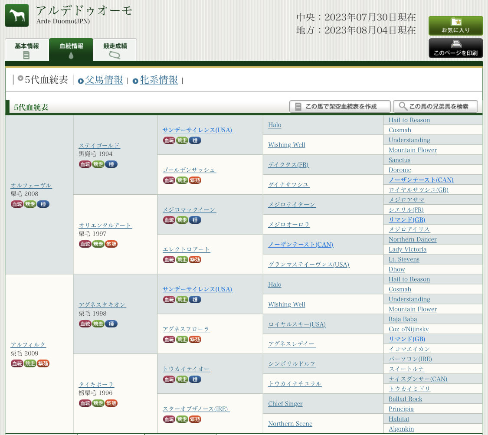Click the 競走 badge under ステイゴールド
This screenshot has height=435, width=488.
[x=98, y=164]
